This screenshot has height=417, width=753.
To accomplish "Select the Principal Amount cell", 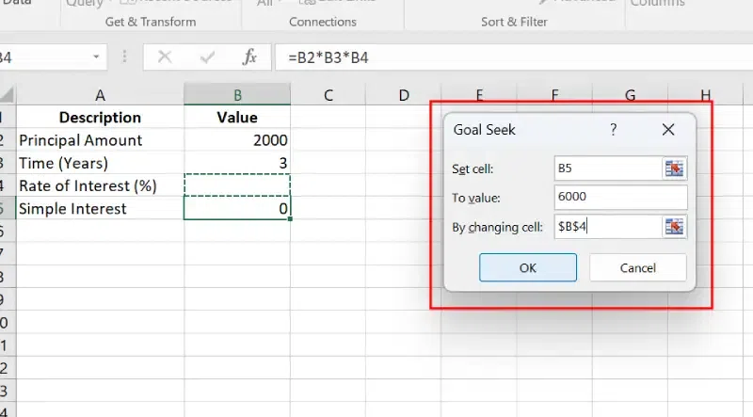I will (100, 140).
